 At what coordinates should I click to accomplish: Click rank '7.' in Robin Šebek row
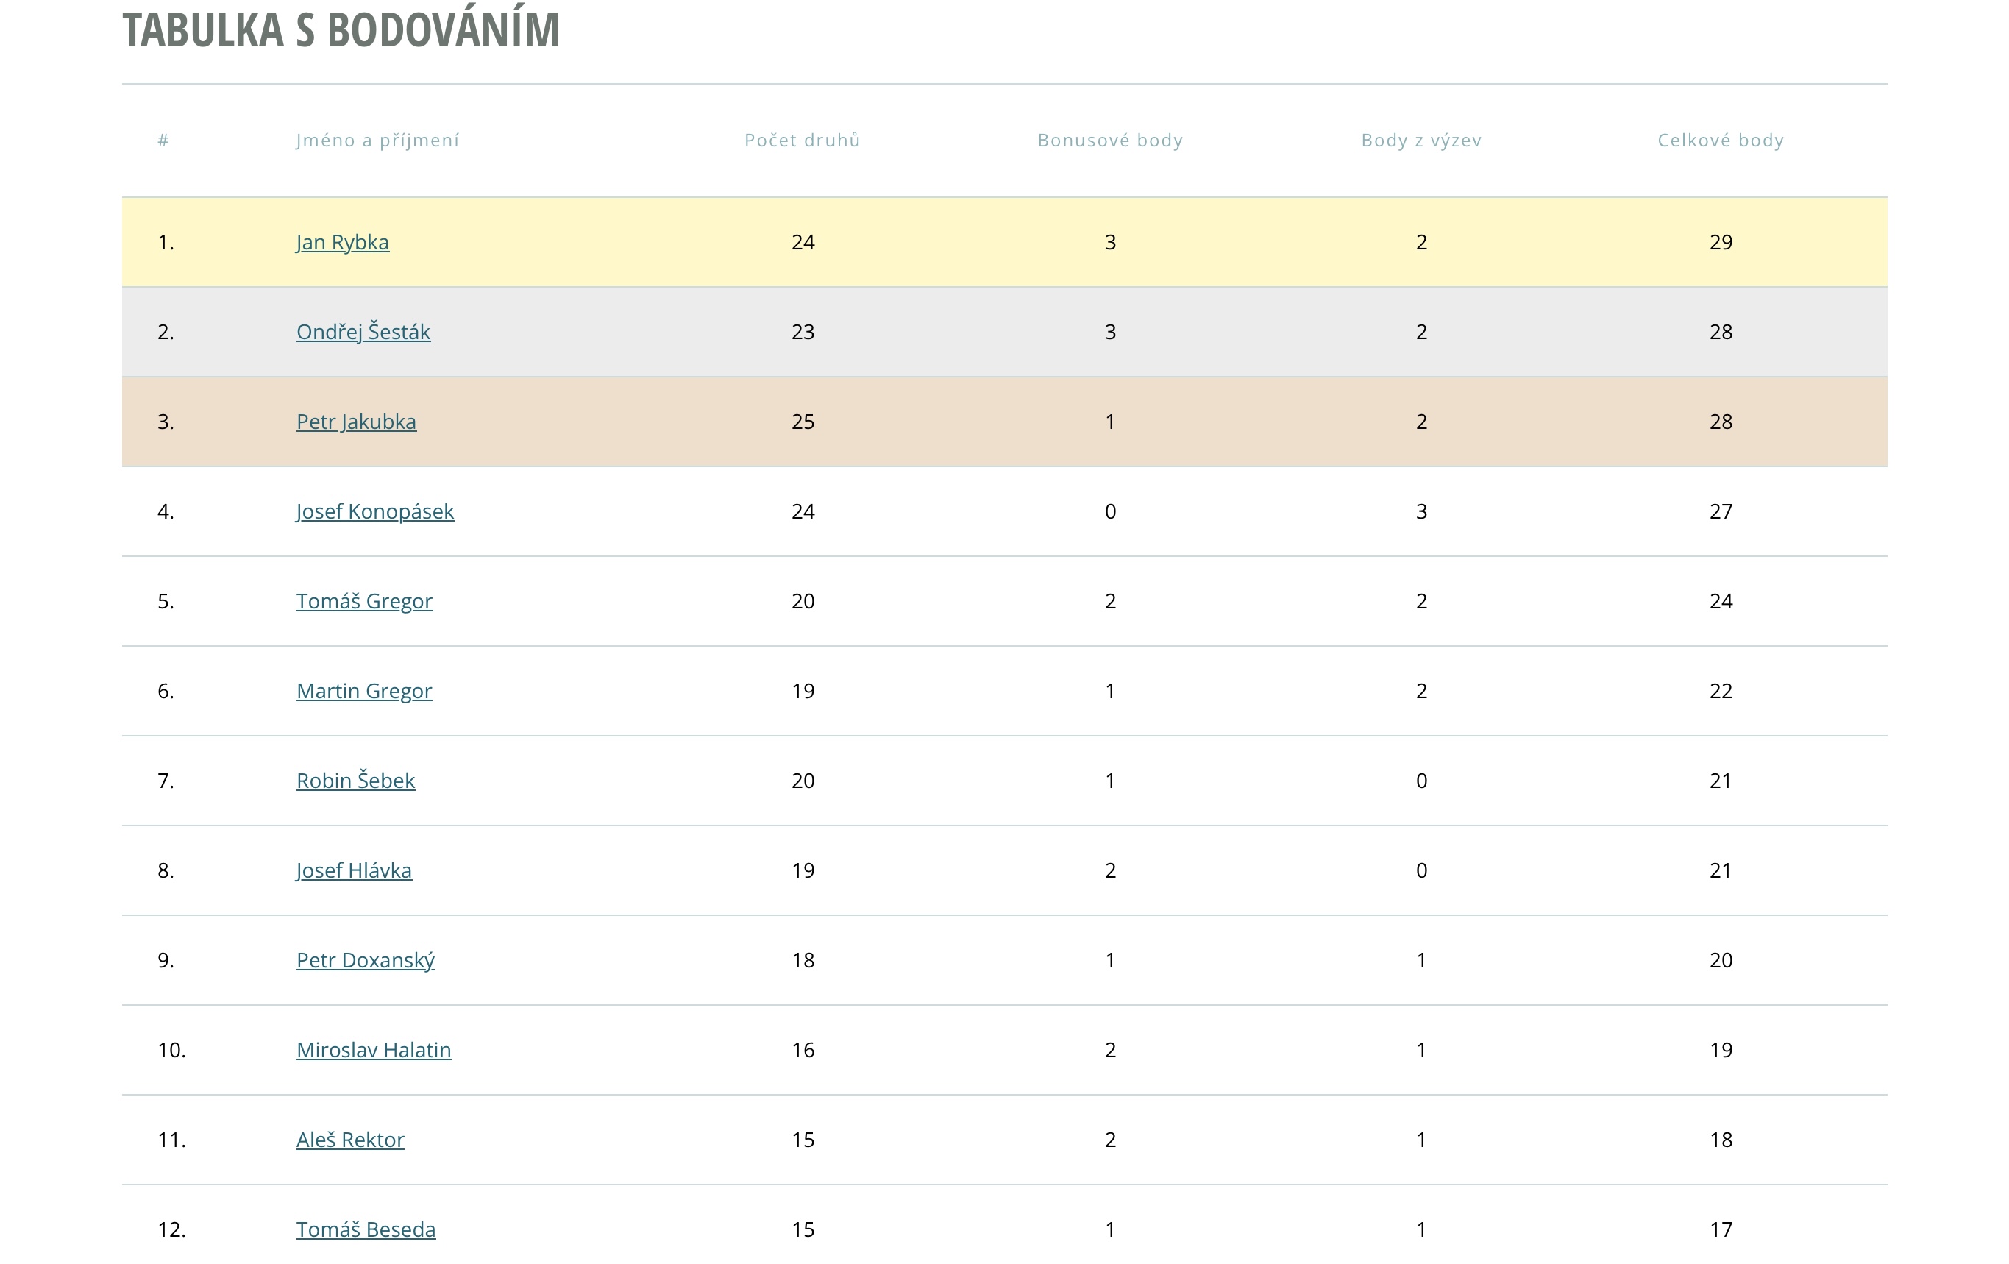click(x=166, y=780)
